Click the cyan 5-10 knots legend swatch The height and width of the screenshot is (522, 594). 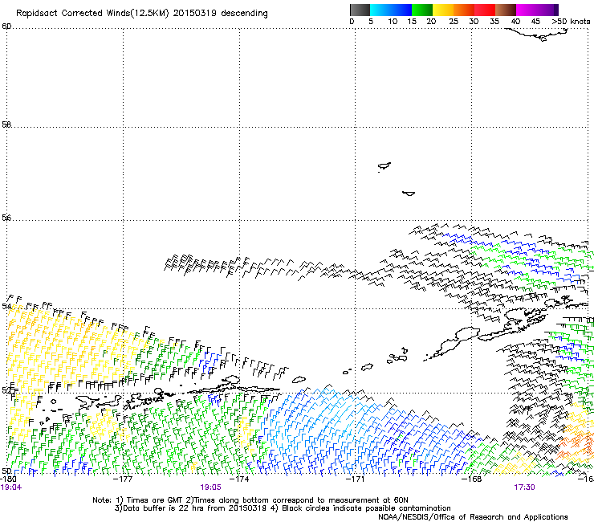pyautogui.click(x=380, y=10)
